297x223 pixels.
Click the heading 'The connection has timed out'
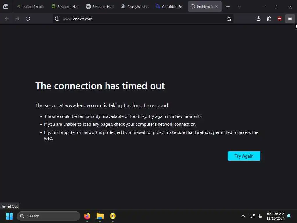click(100, 86)
